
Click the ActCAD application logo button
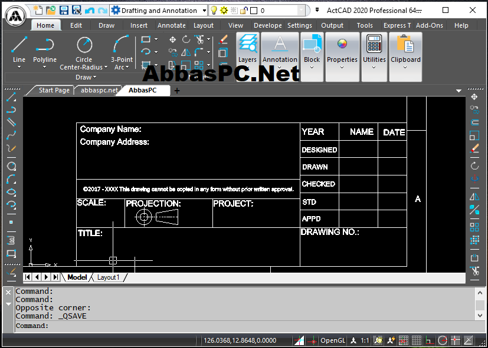pos(15,16)
